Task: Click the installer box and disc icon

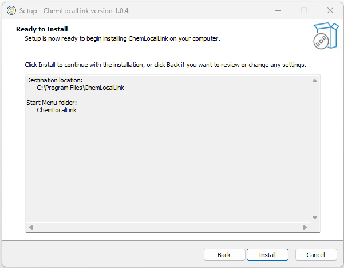Action: pos(325,36)
